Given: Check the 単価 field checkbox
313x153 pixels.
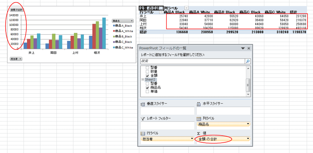Looking at the screenshot, I should point(147,92).
